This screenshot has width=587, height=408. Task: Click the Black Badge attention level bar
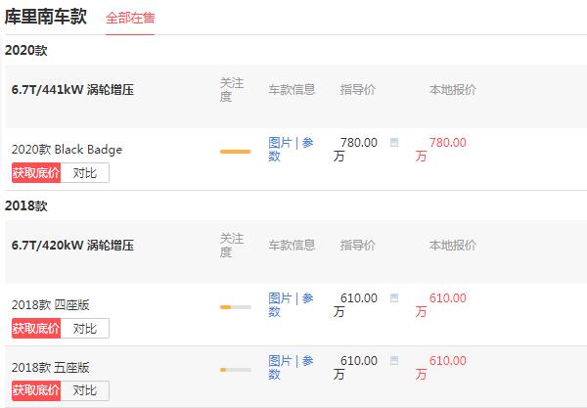236,152
